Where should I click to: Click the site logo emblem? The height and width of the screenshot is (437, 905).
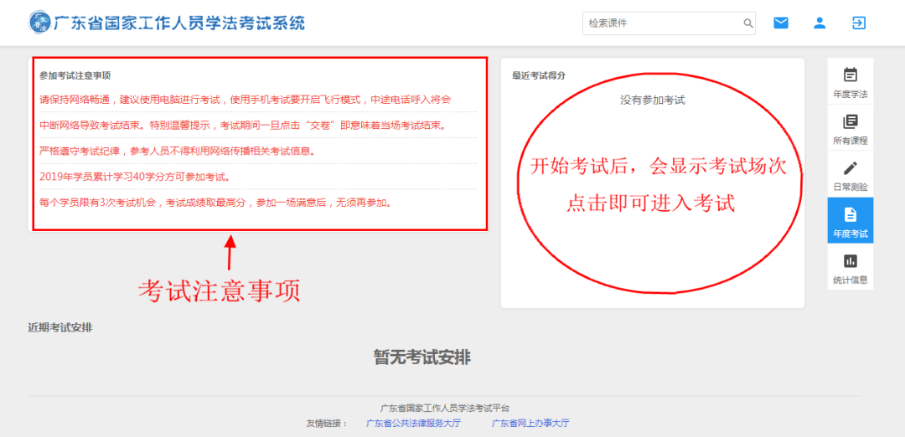(39, 23)
